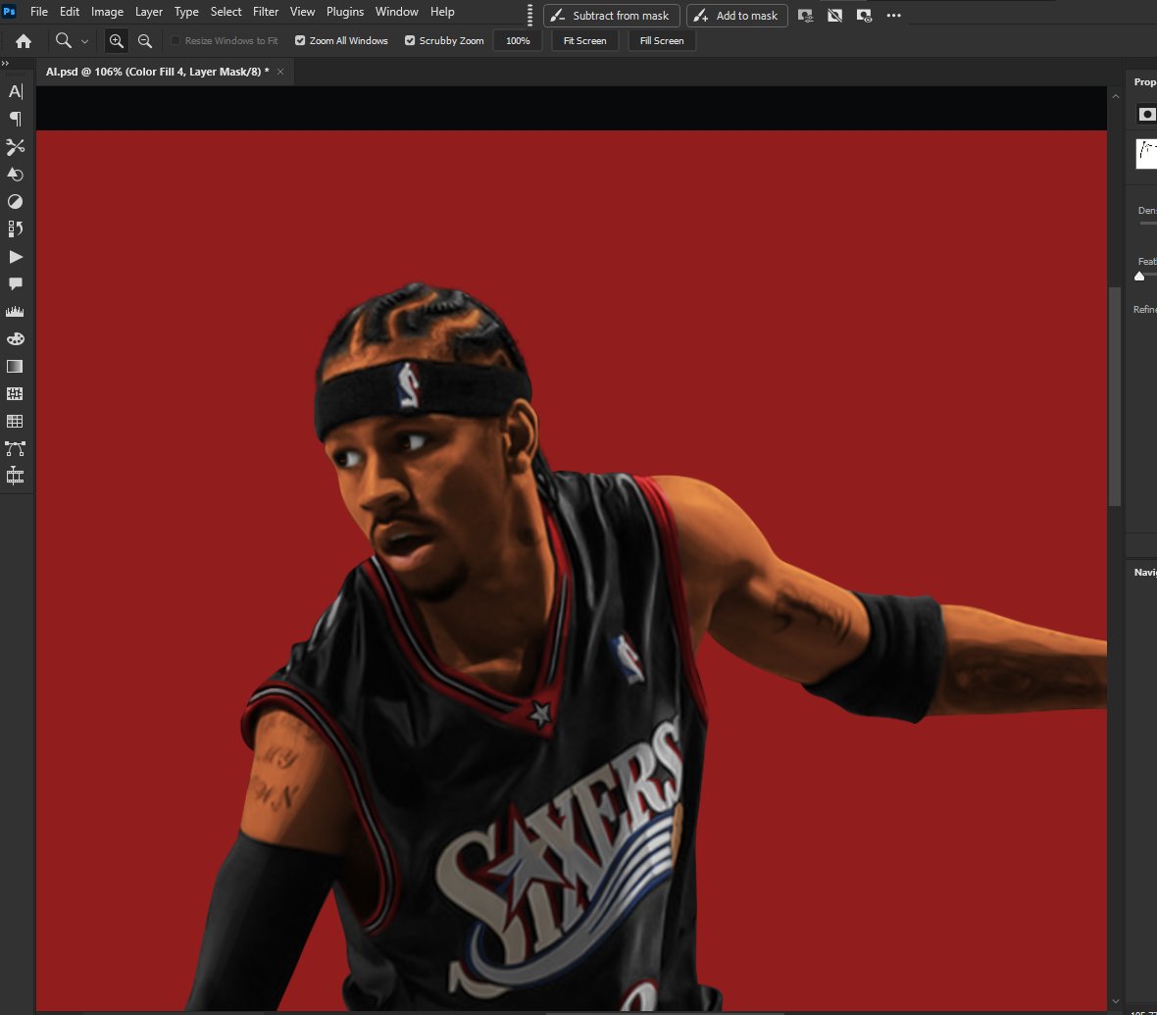
Task: Expand the collapsed panel dock double-arrow
Action: tap(6, 64)
